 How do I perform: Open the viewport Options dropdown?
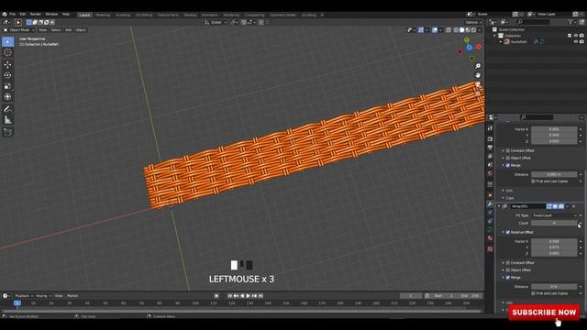click(473, 22)
